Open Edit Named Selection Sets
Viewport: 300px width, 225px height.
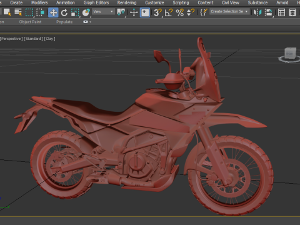[204, 12]
